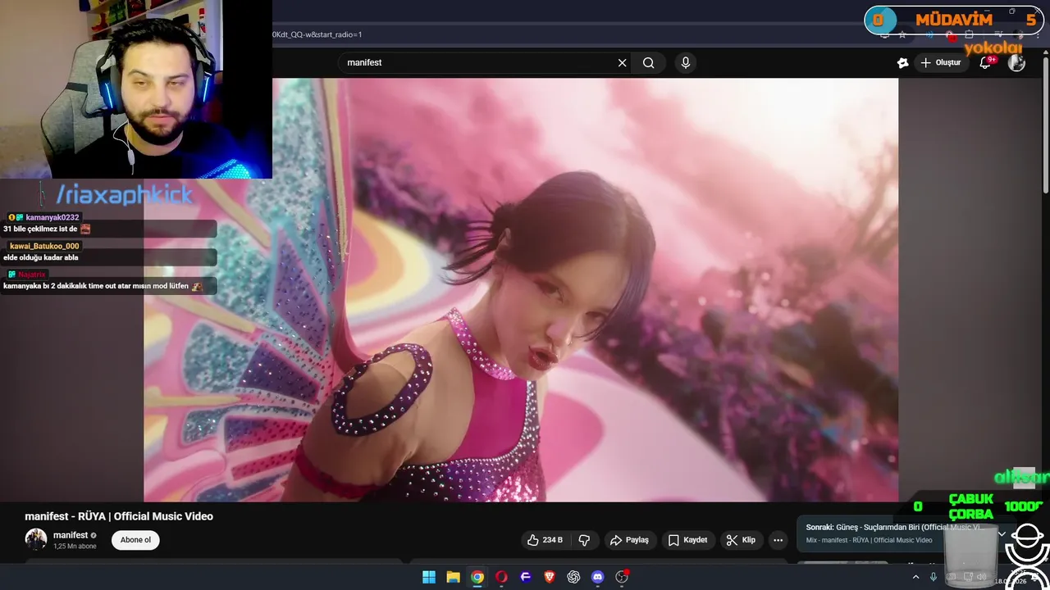Click the magnifier search button
Viewport: 1050px width, 590px height.
648,62
